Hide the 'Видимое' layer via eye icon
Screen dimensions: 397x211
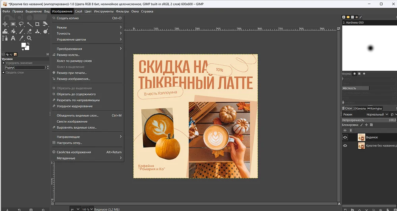[345, 137]
